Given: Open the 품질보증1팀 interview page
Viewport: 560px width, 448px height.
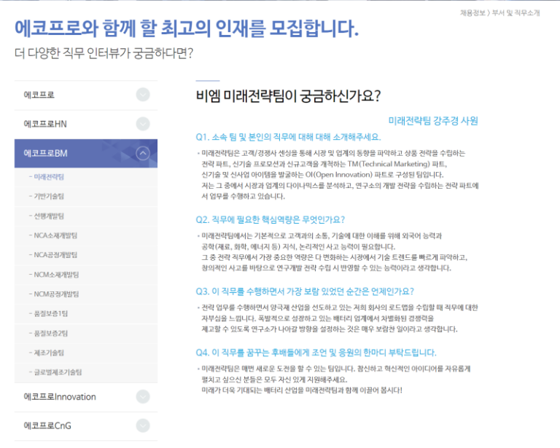Looking at the screenshot, I should (51, 313).
